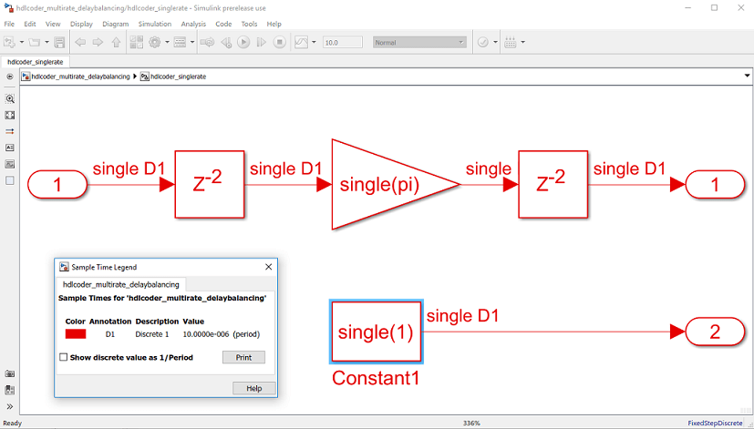Toggle Show discrete value as 1/Period checkbox
Screen dimensions: 754x429
point(64,357)
